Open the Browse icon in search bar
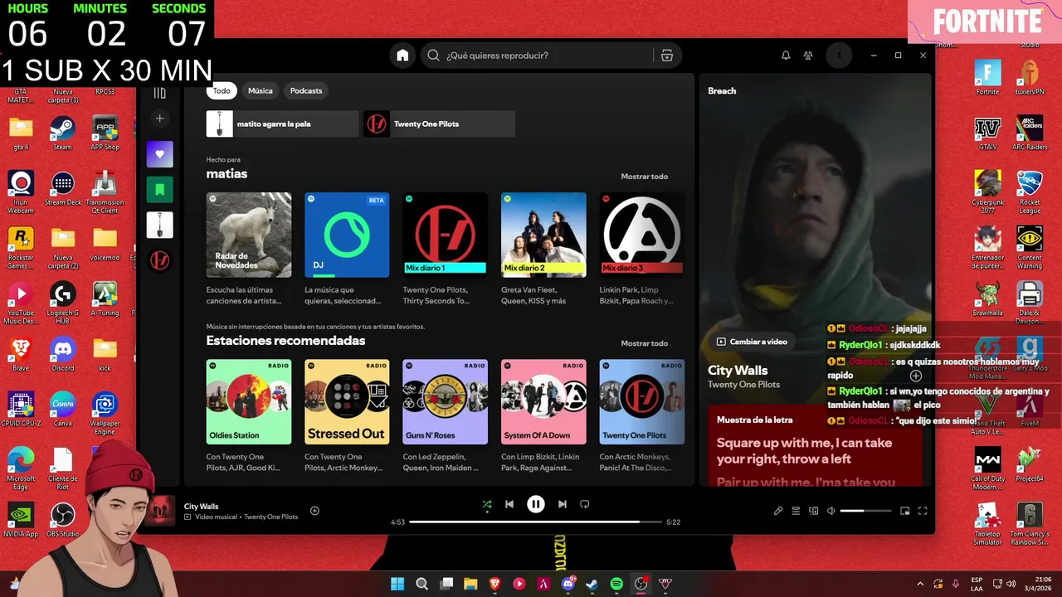This screenshot has width=1062, height=597. [x=666, y=56]
